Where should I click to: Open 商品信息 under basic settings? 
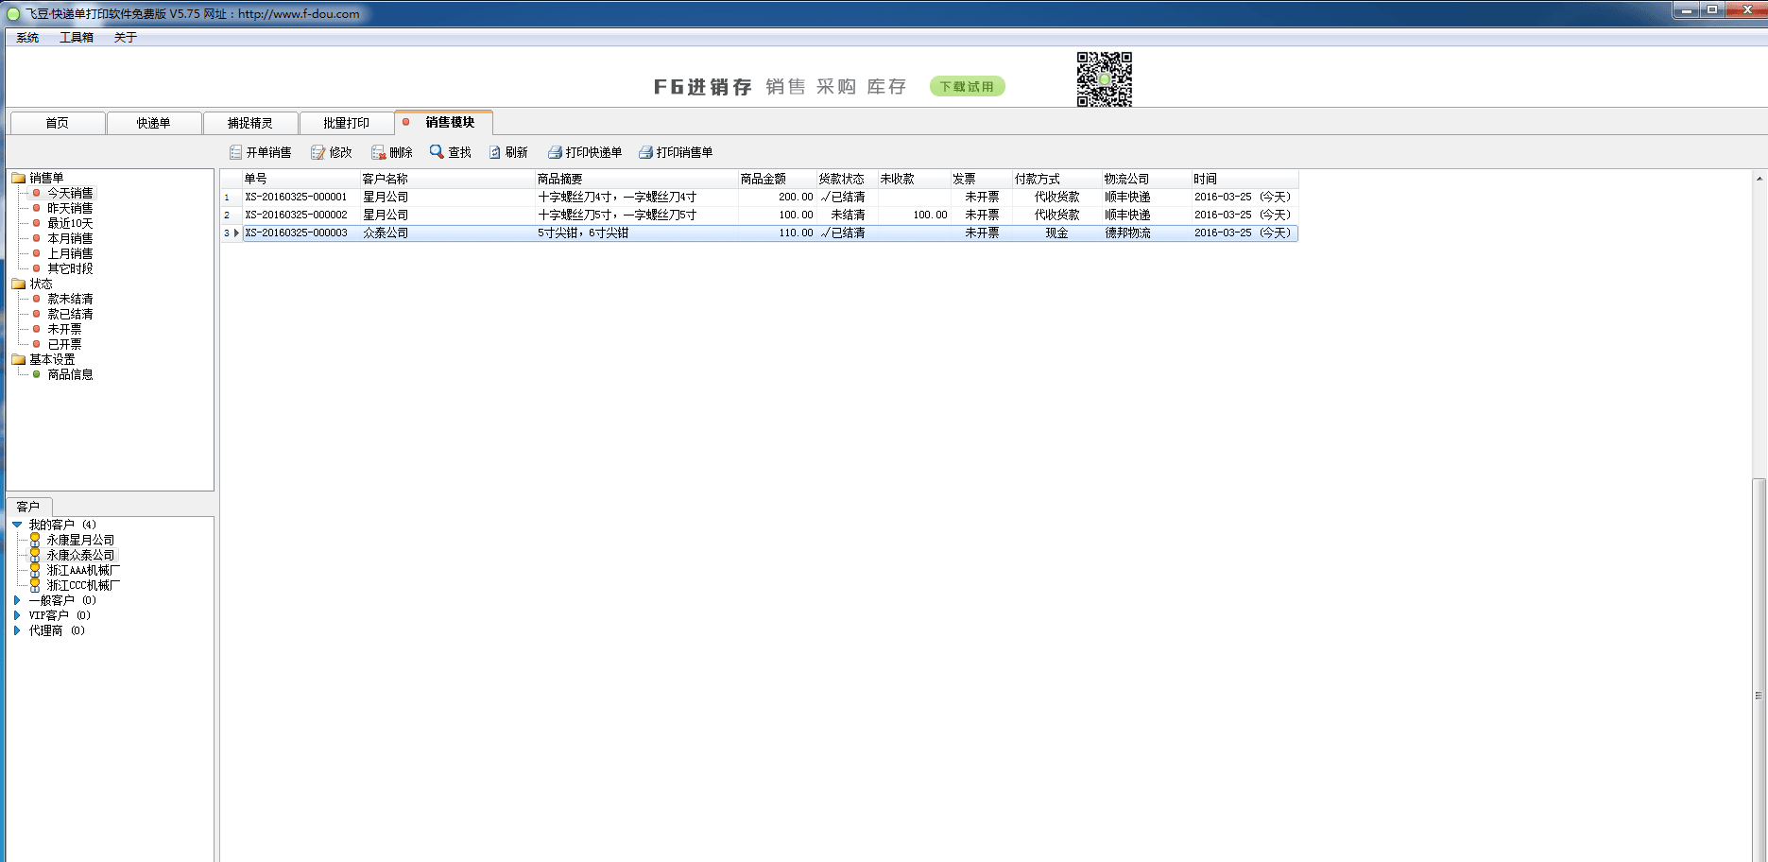70,374
